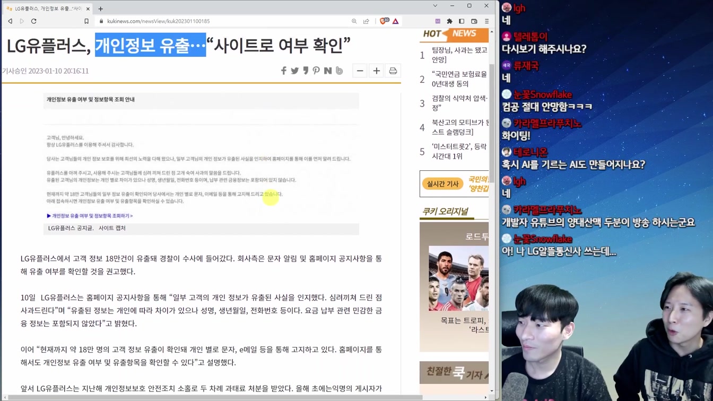Click the lock icon beside the URL
Image resolution: width=713 pixels, height=401 pixels.
pyautogui.click(x=101, y=21)
